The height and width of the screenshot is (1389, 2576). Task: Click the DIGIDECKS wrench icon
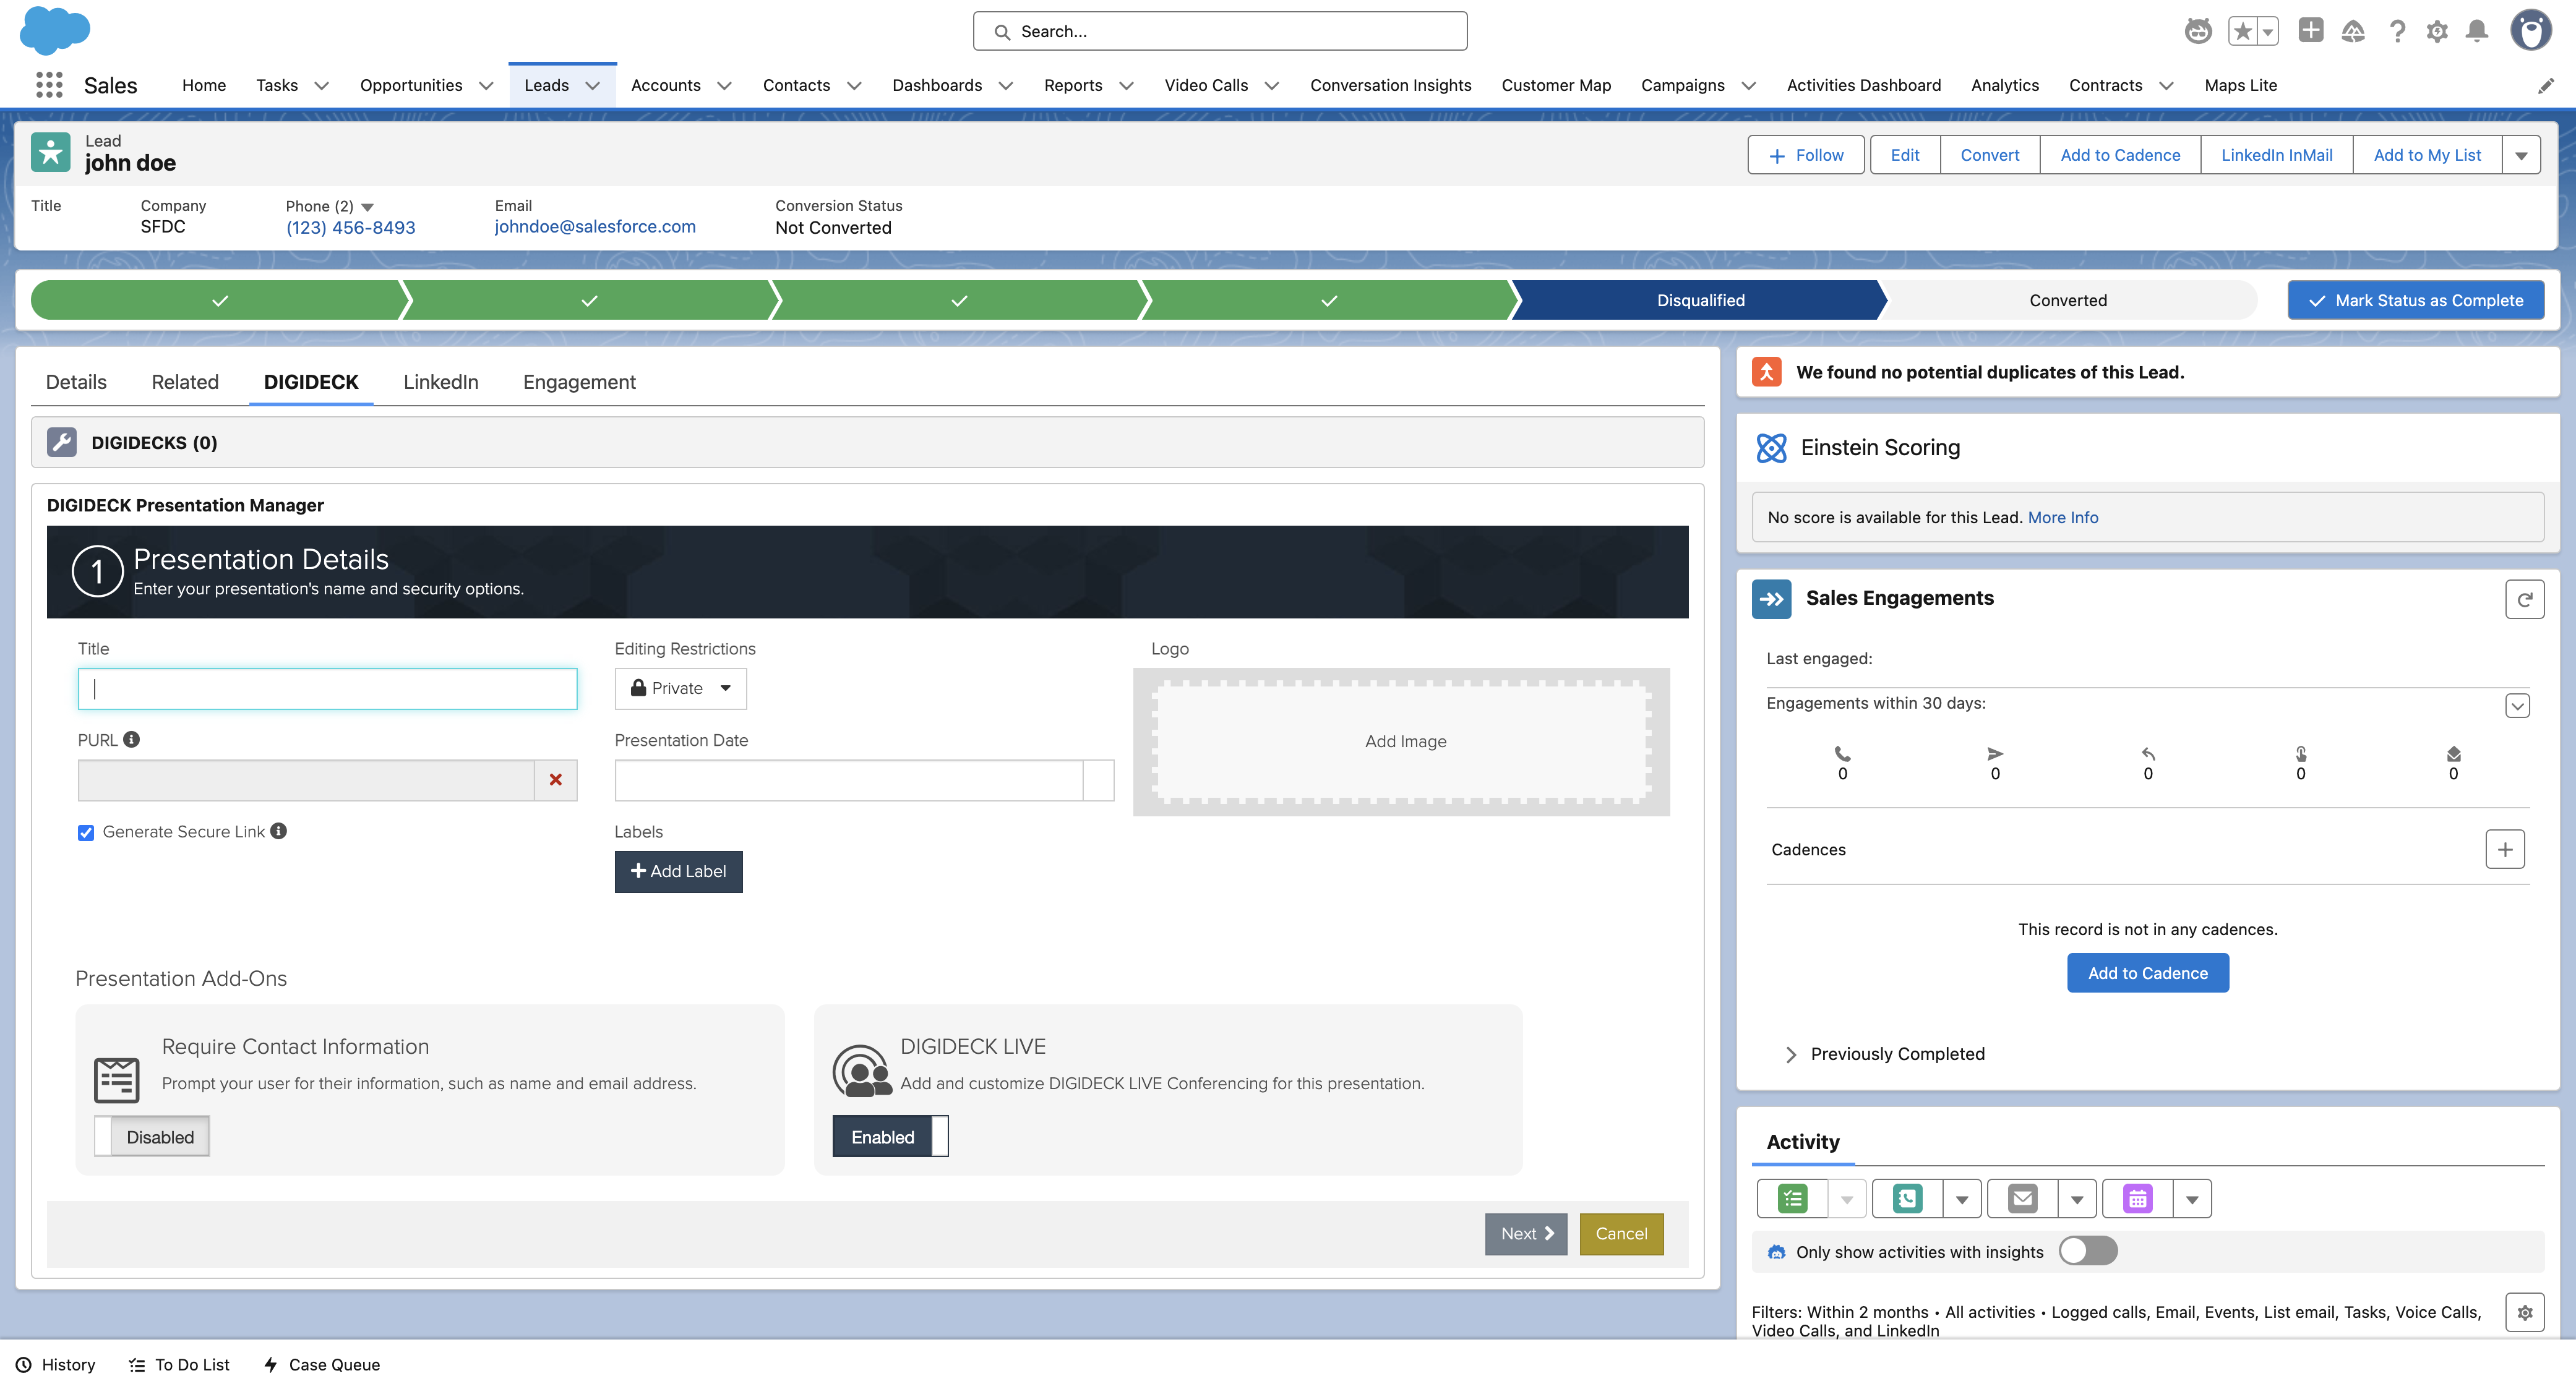tap(62, 442)
